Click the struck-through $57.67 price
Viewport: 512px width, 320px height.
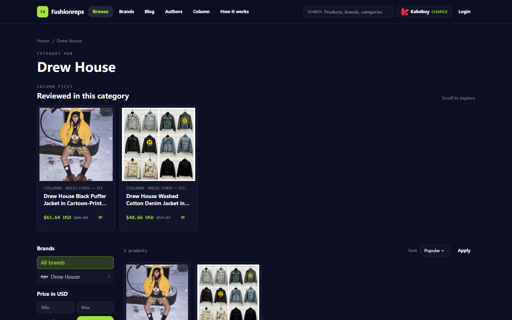[164, 218]
